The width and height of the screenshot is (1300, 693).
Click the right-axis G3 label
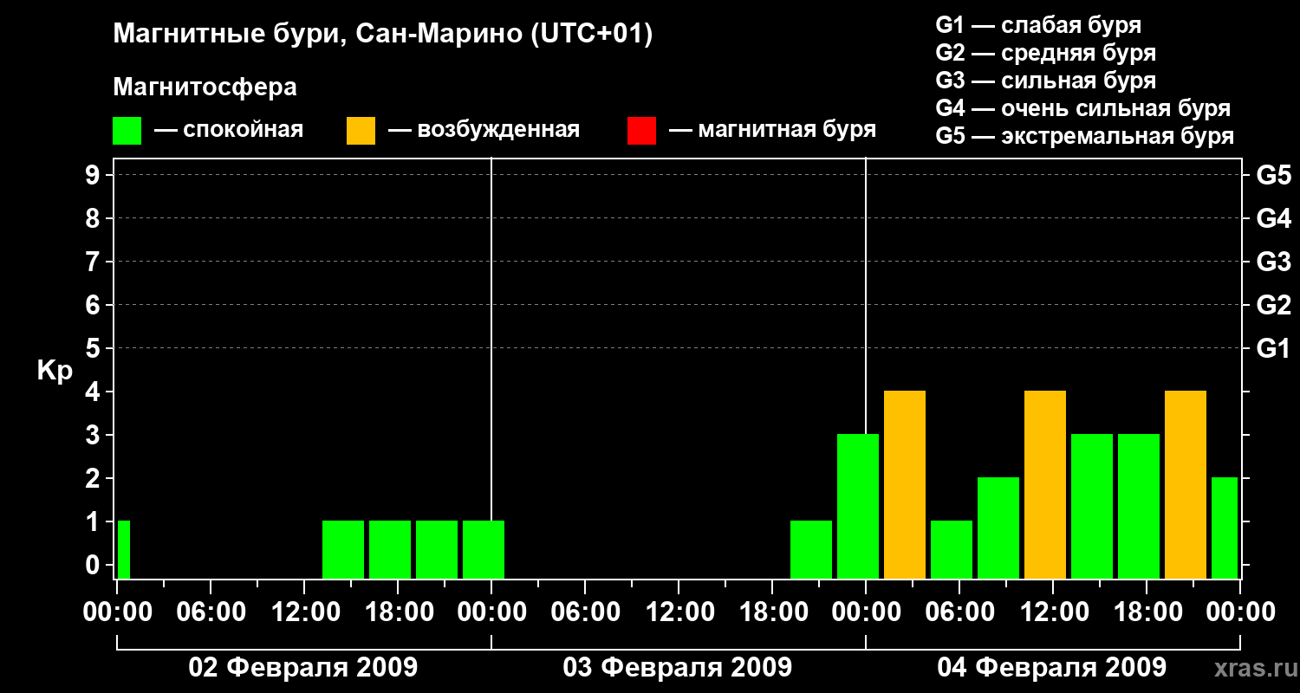[x=1274, y=262]
